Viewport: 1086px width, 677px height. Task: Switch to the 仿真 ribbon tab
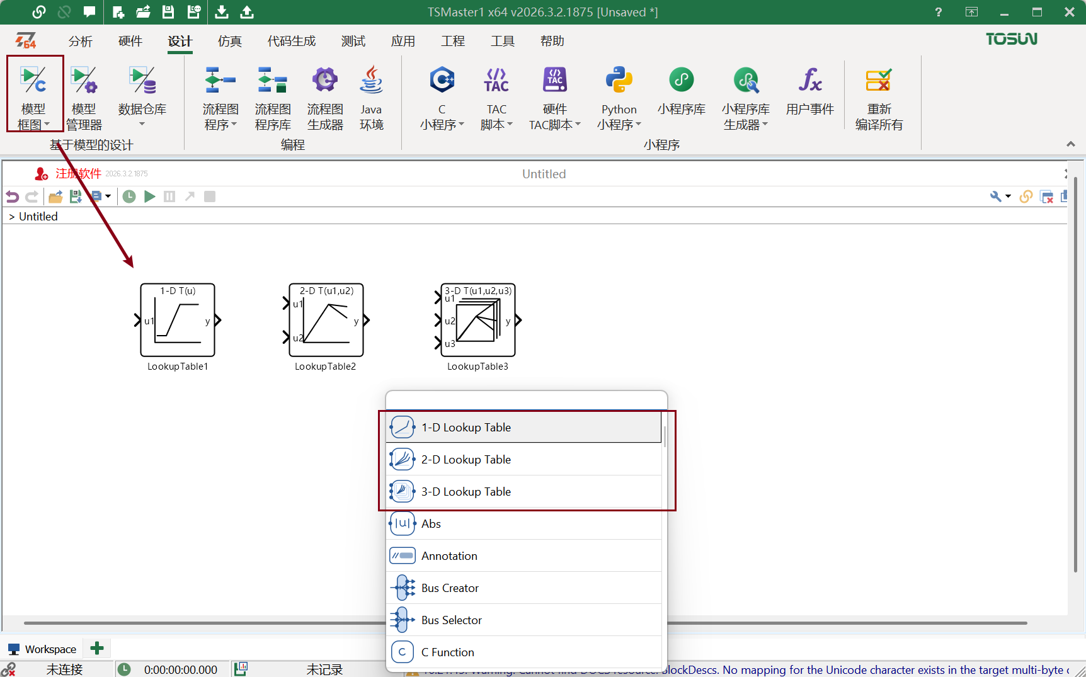click(x=229, y=41)
